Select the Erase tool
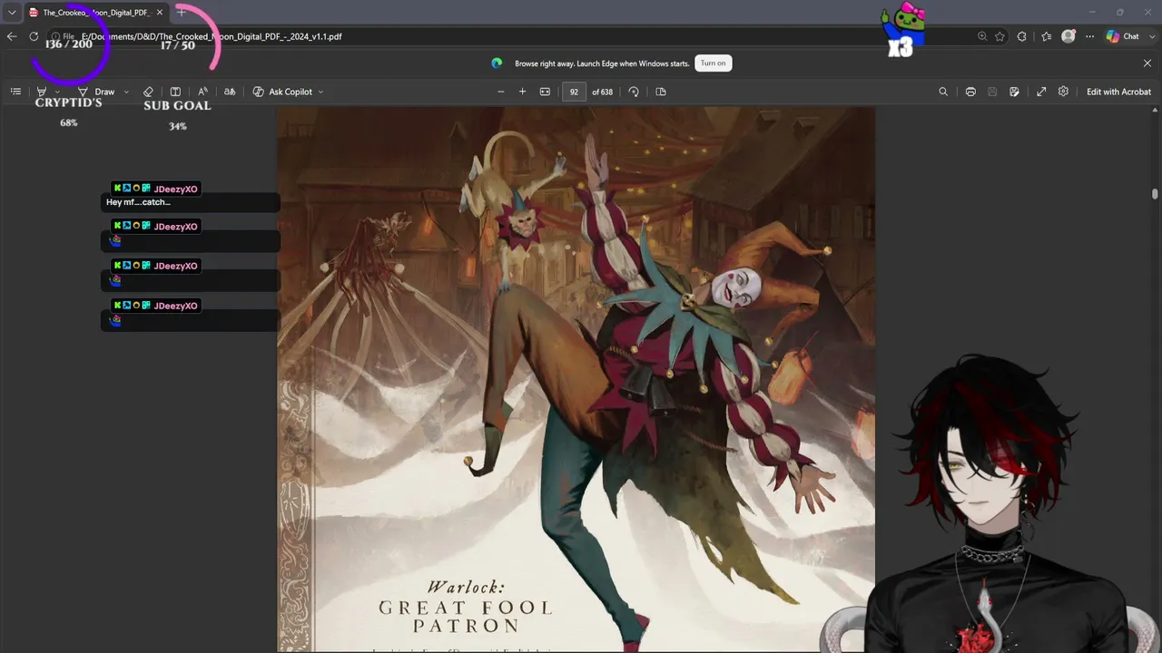The width and height of the screenshot is (1162, 653). click(x=148, y=92)
